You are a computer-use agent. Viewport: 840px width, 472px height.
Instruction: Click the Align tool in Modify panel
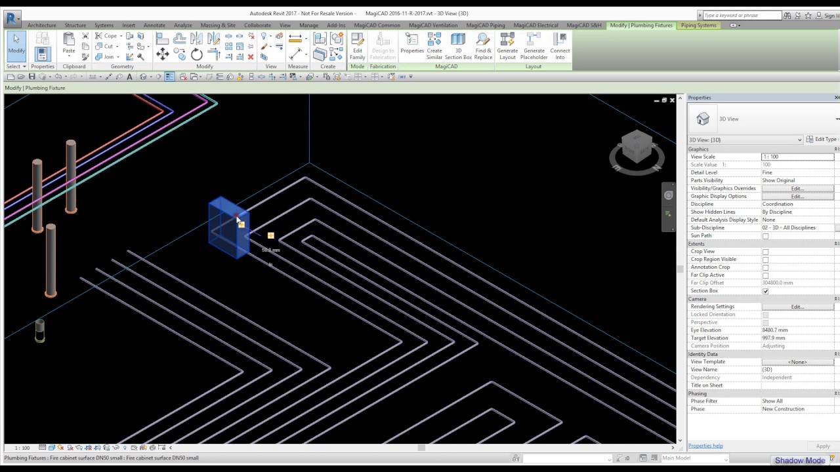click(x=163, y=39)
